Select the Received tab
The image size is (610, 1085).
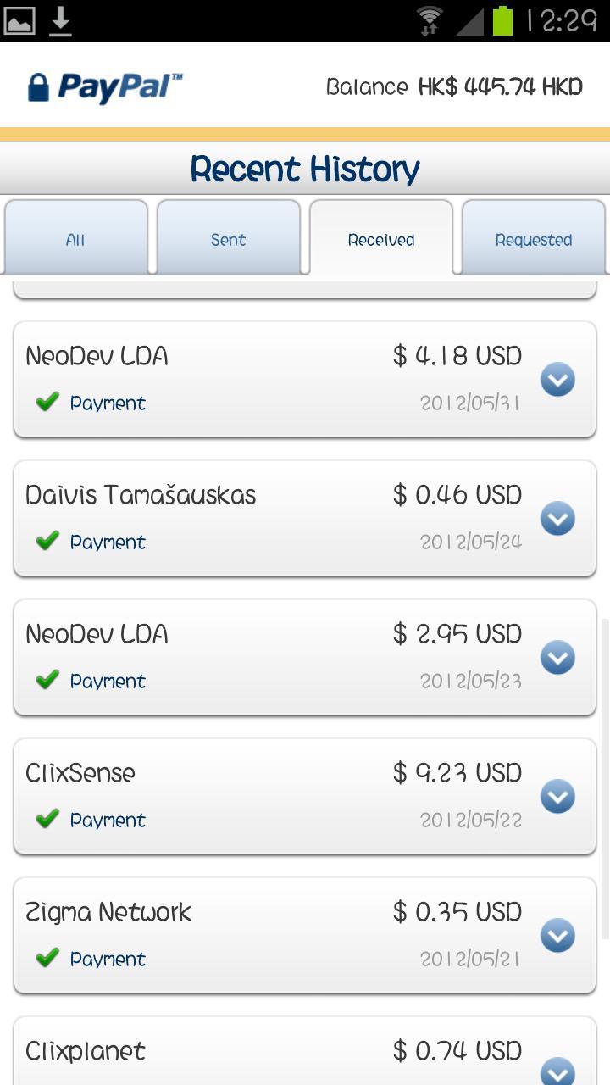(381, 239)
